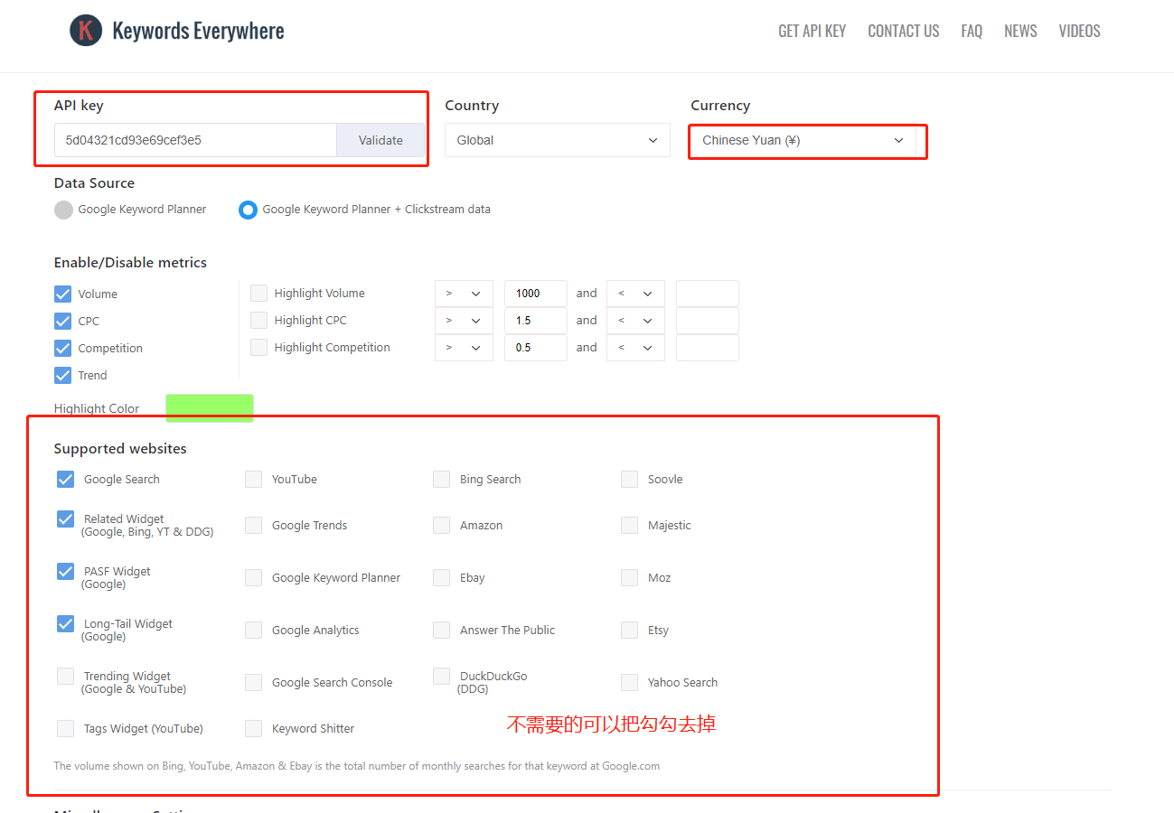The width and height of the screenshot is (1174, 813).
Task: Click the Competition minimum field showing 0.5
Action: pos(536,348)
